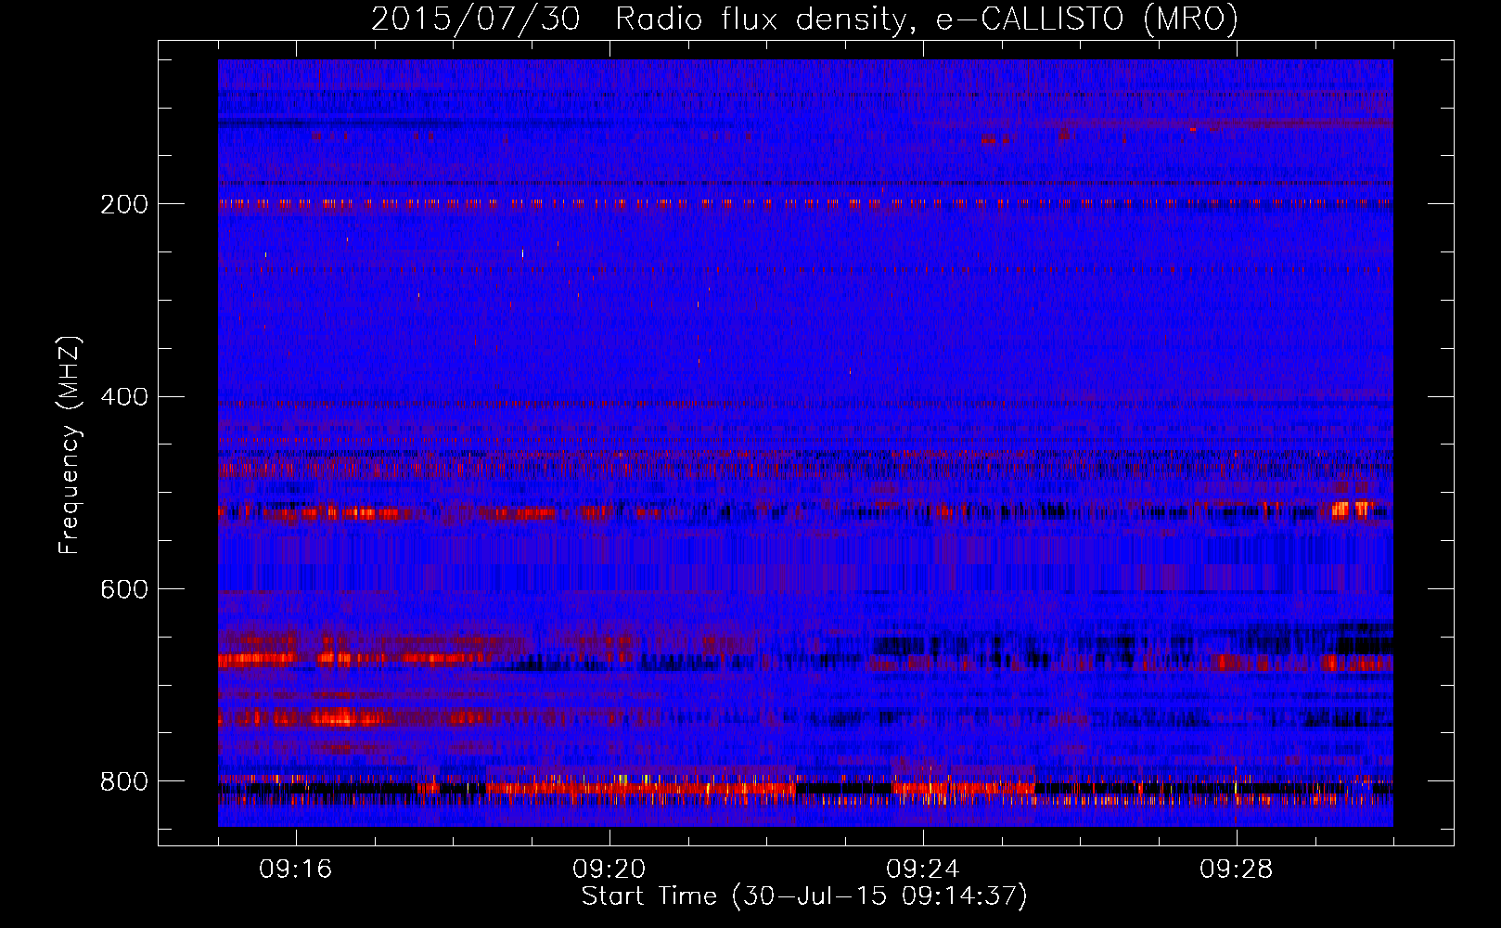Click the 09:20 time tick label
The image size is (1501, 928).
pos(609,870)
